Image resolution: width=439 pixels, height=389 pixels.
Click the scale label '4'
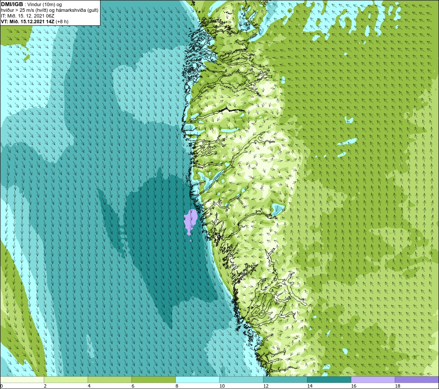point(89,386)
